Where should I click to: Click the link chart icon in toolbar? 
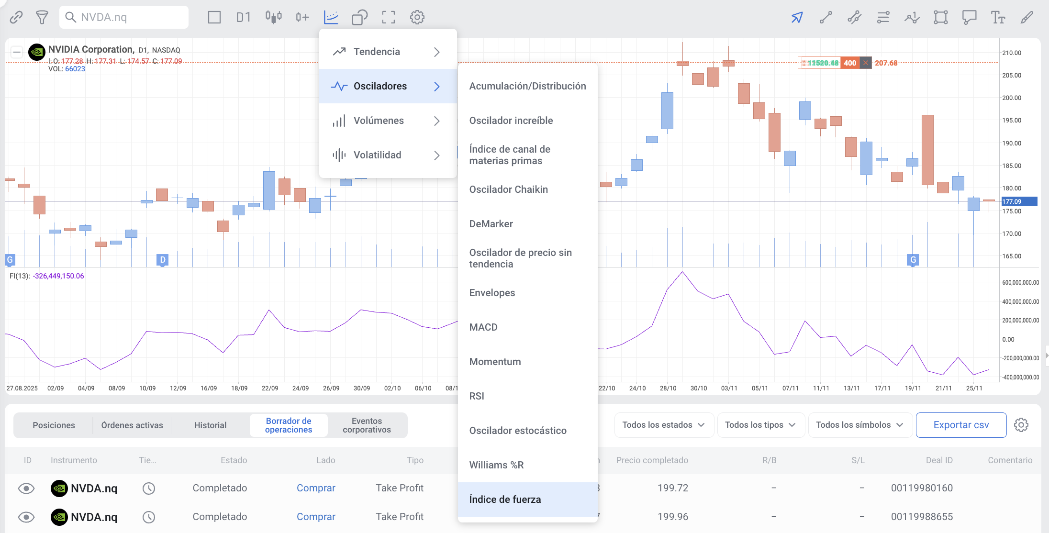coord(16,17)
